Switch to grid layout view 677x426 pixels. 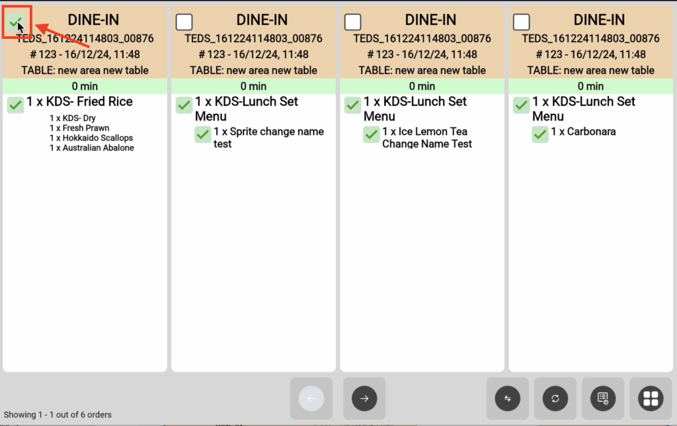pos(651,398)
